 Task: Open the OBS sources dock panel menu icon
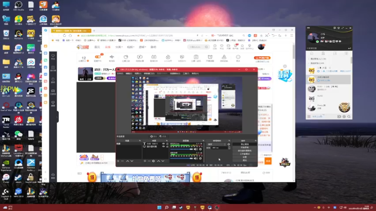click(x=167, y=141)
